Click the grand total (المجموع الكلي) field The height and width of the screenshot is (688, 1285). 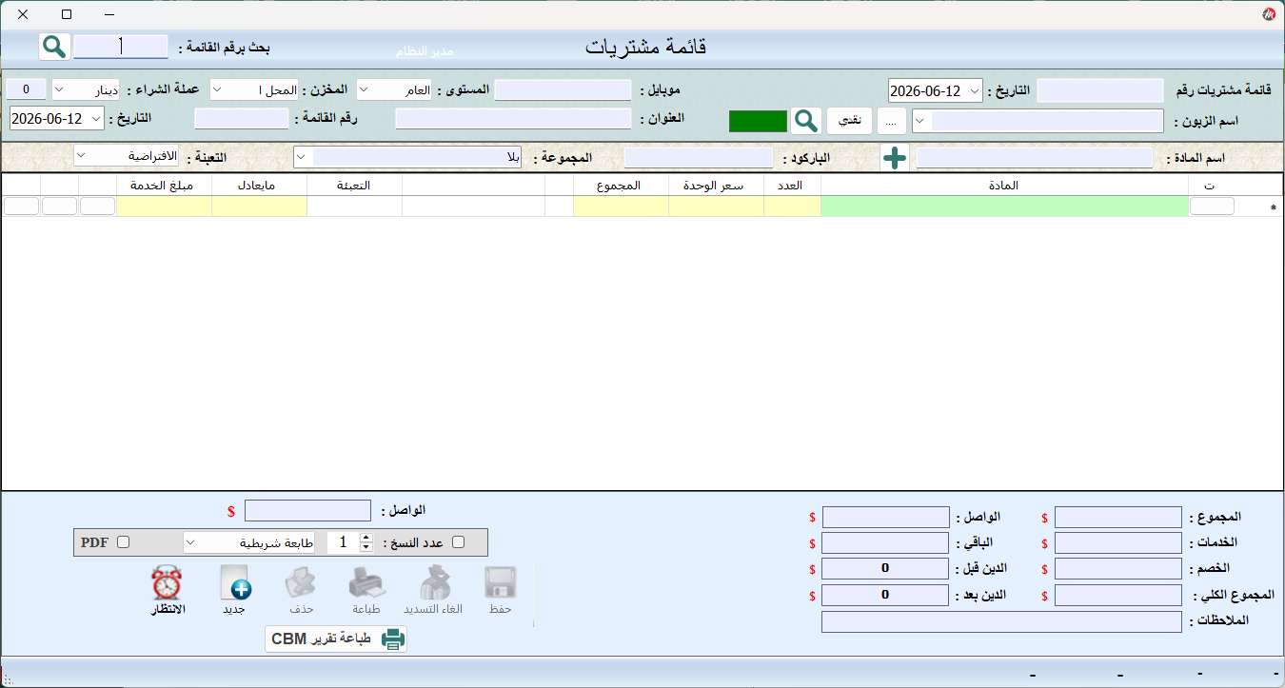[1118, 596]
